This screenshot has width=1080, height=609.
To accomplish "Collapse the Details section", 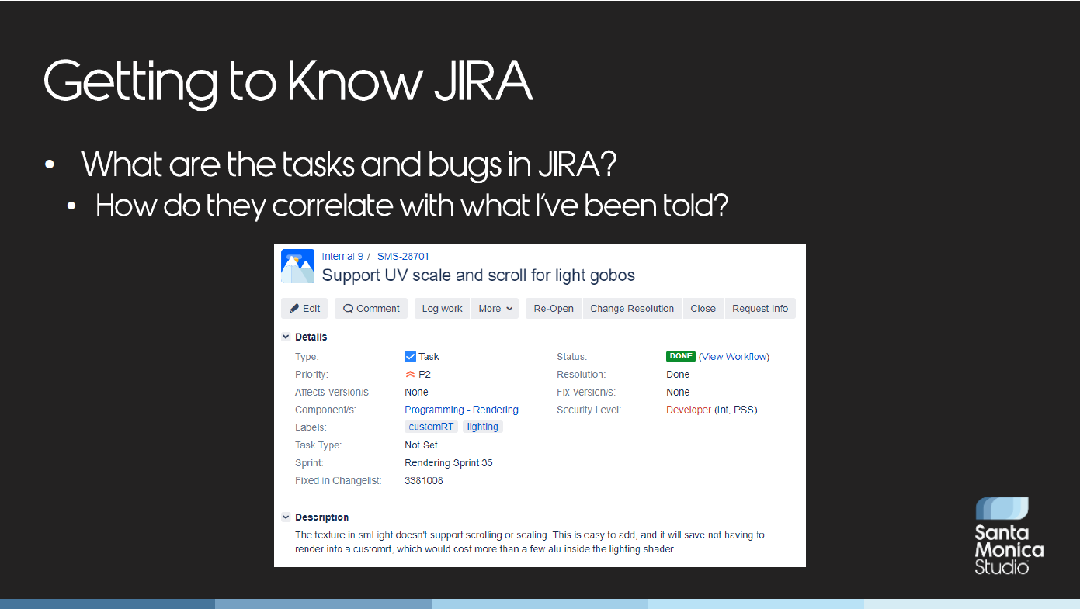I will tap(286, 337).
